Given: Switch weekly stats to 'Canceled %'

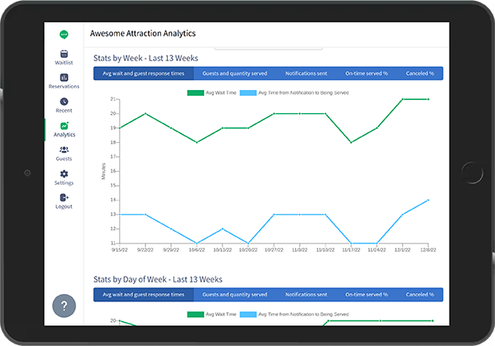Looking at the screenshot, I should (420, 73).
